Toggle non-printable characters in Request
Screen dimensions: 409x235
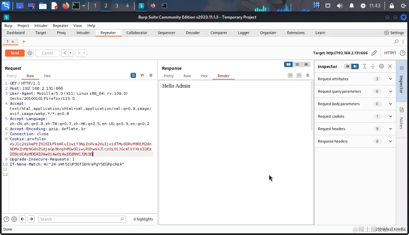[x=142, y=75]
